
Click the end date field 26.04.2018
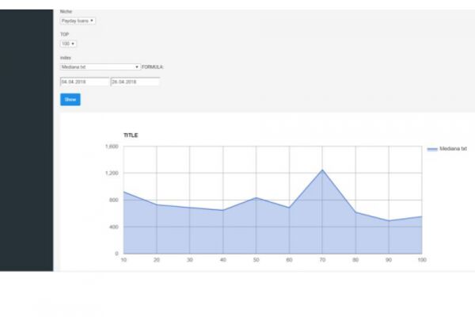pos(135,82)
